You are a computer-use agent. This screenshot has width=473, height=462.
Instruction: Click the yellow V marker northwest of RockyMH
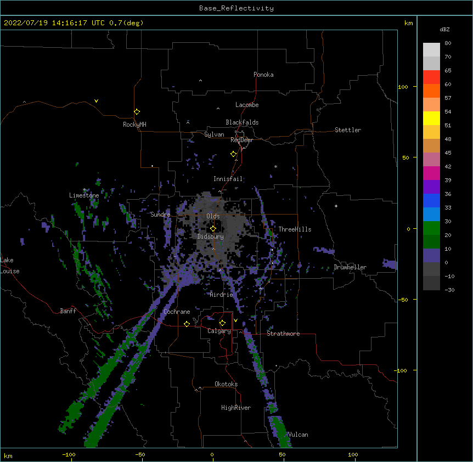96,101
